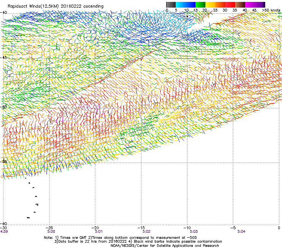This screenshot has height=248, width=282.
Task: Click the note line "3)Data buffer is 22 hrs"
Action: (x=138, y=242)
